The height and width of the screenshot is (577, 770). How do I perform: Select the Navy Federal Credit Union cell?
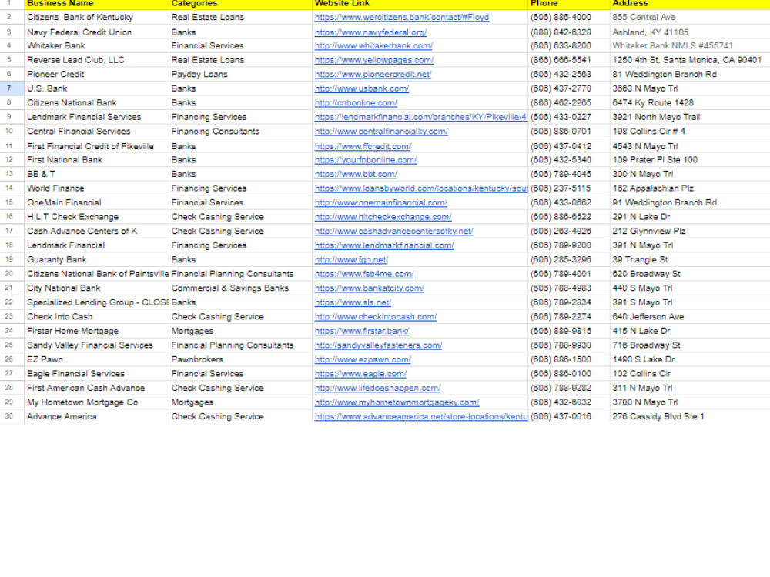(x=97, y=32)
